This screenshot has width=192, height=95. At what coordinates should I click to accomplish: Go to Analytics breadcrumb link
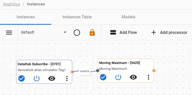click(x=12, y=4)
